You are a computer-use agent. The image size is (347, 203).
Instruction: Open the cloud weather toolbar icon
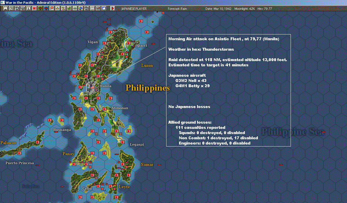click(104, 8)
